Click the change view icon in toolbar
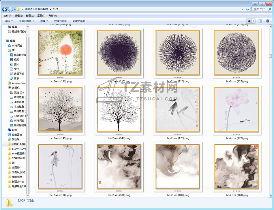 pyautogui.click(x=249, y=21)
